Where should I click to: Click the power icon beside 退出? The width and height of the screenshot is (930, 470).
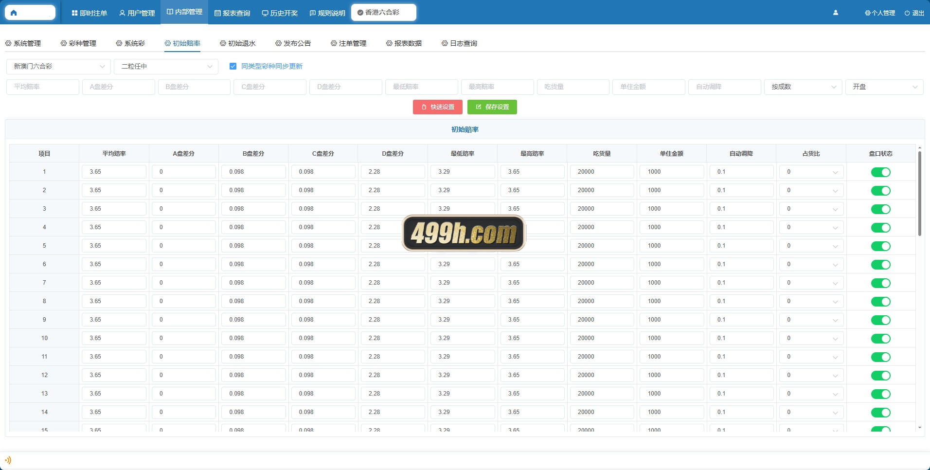[x=907, y=13]
